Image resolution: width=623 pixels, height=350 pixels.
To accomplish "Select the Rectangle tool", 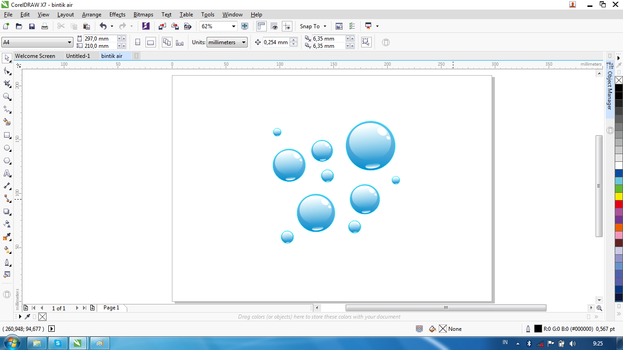I will [6, 135].
